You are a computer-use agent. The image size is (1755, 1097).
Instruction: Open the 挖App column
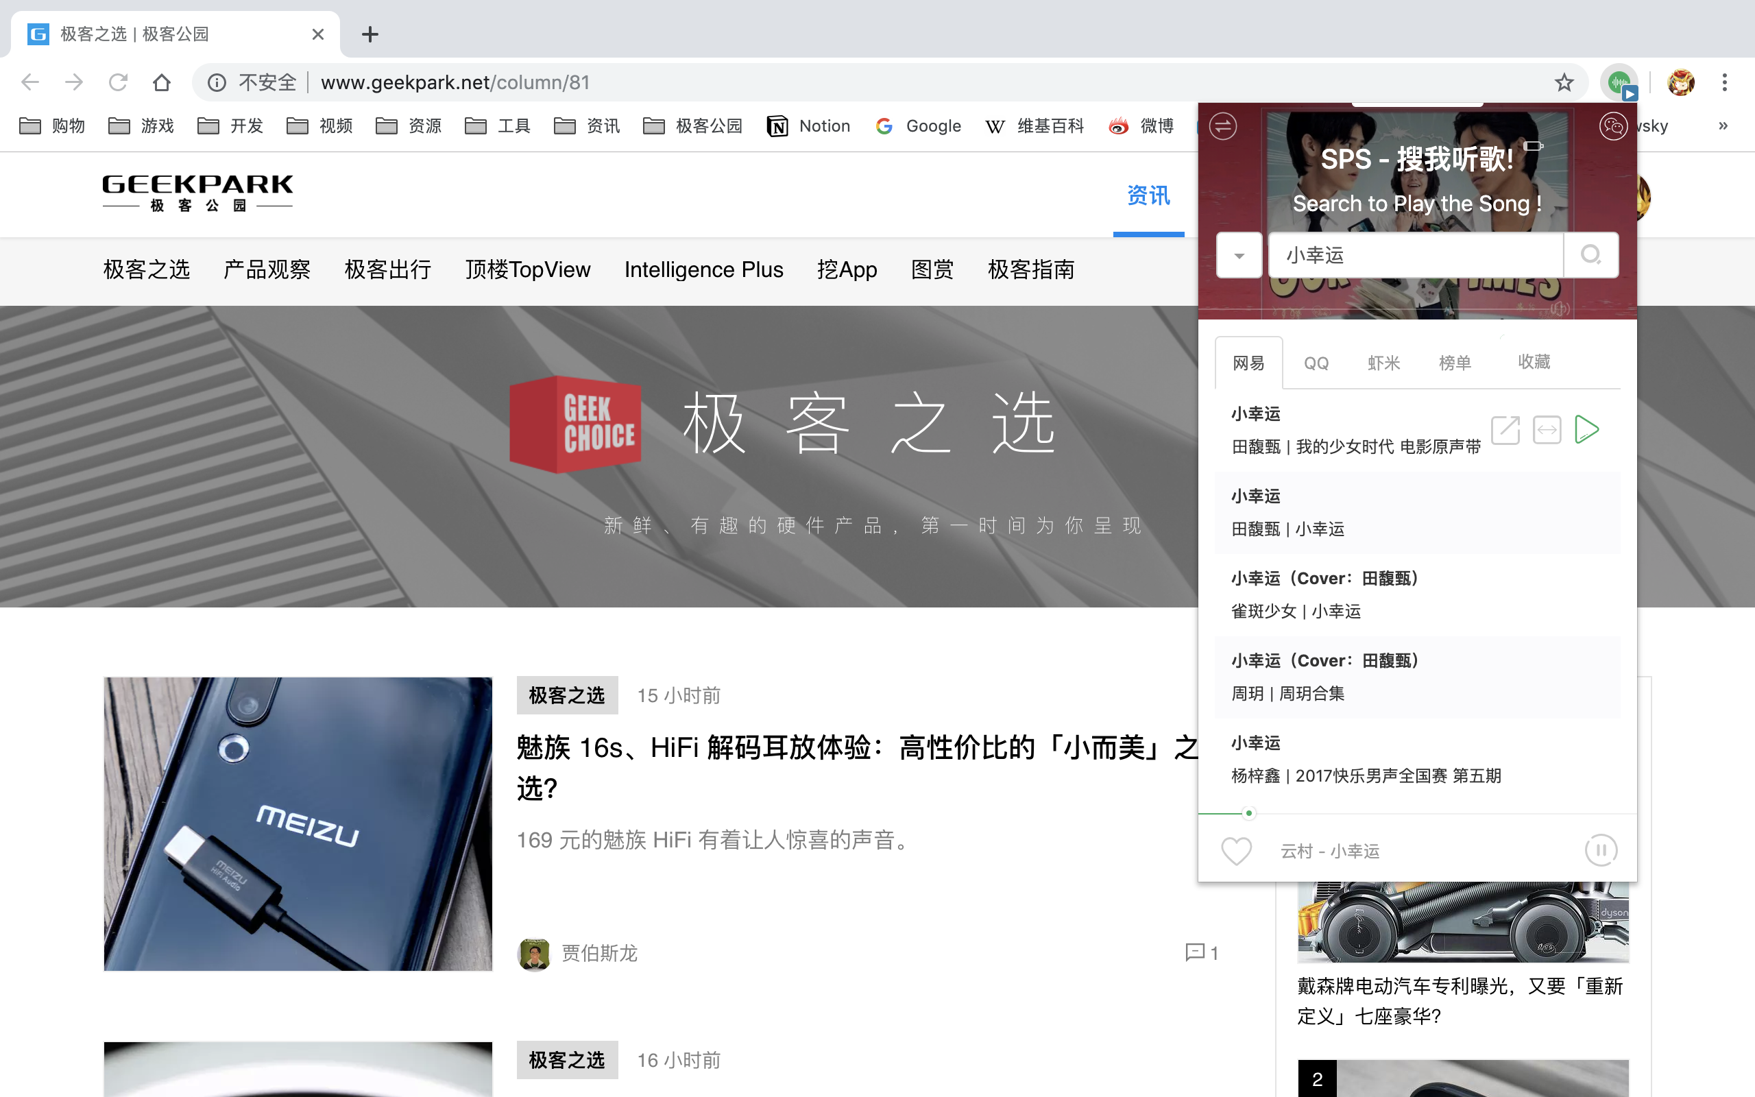coord(847,270)
